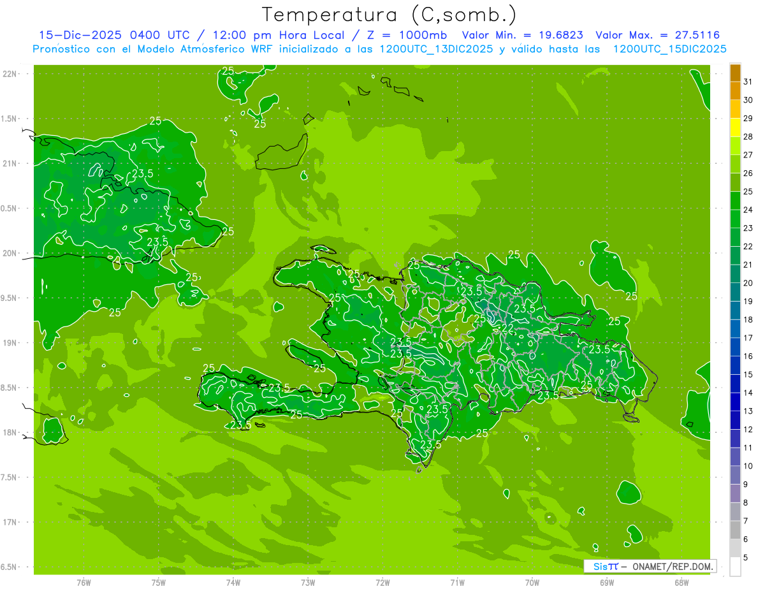The image size is (765, 591).
Task: Click the '15' color bar label
Action: (x=748, y=374)
